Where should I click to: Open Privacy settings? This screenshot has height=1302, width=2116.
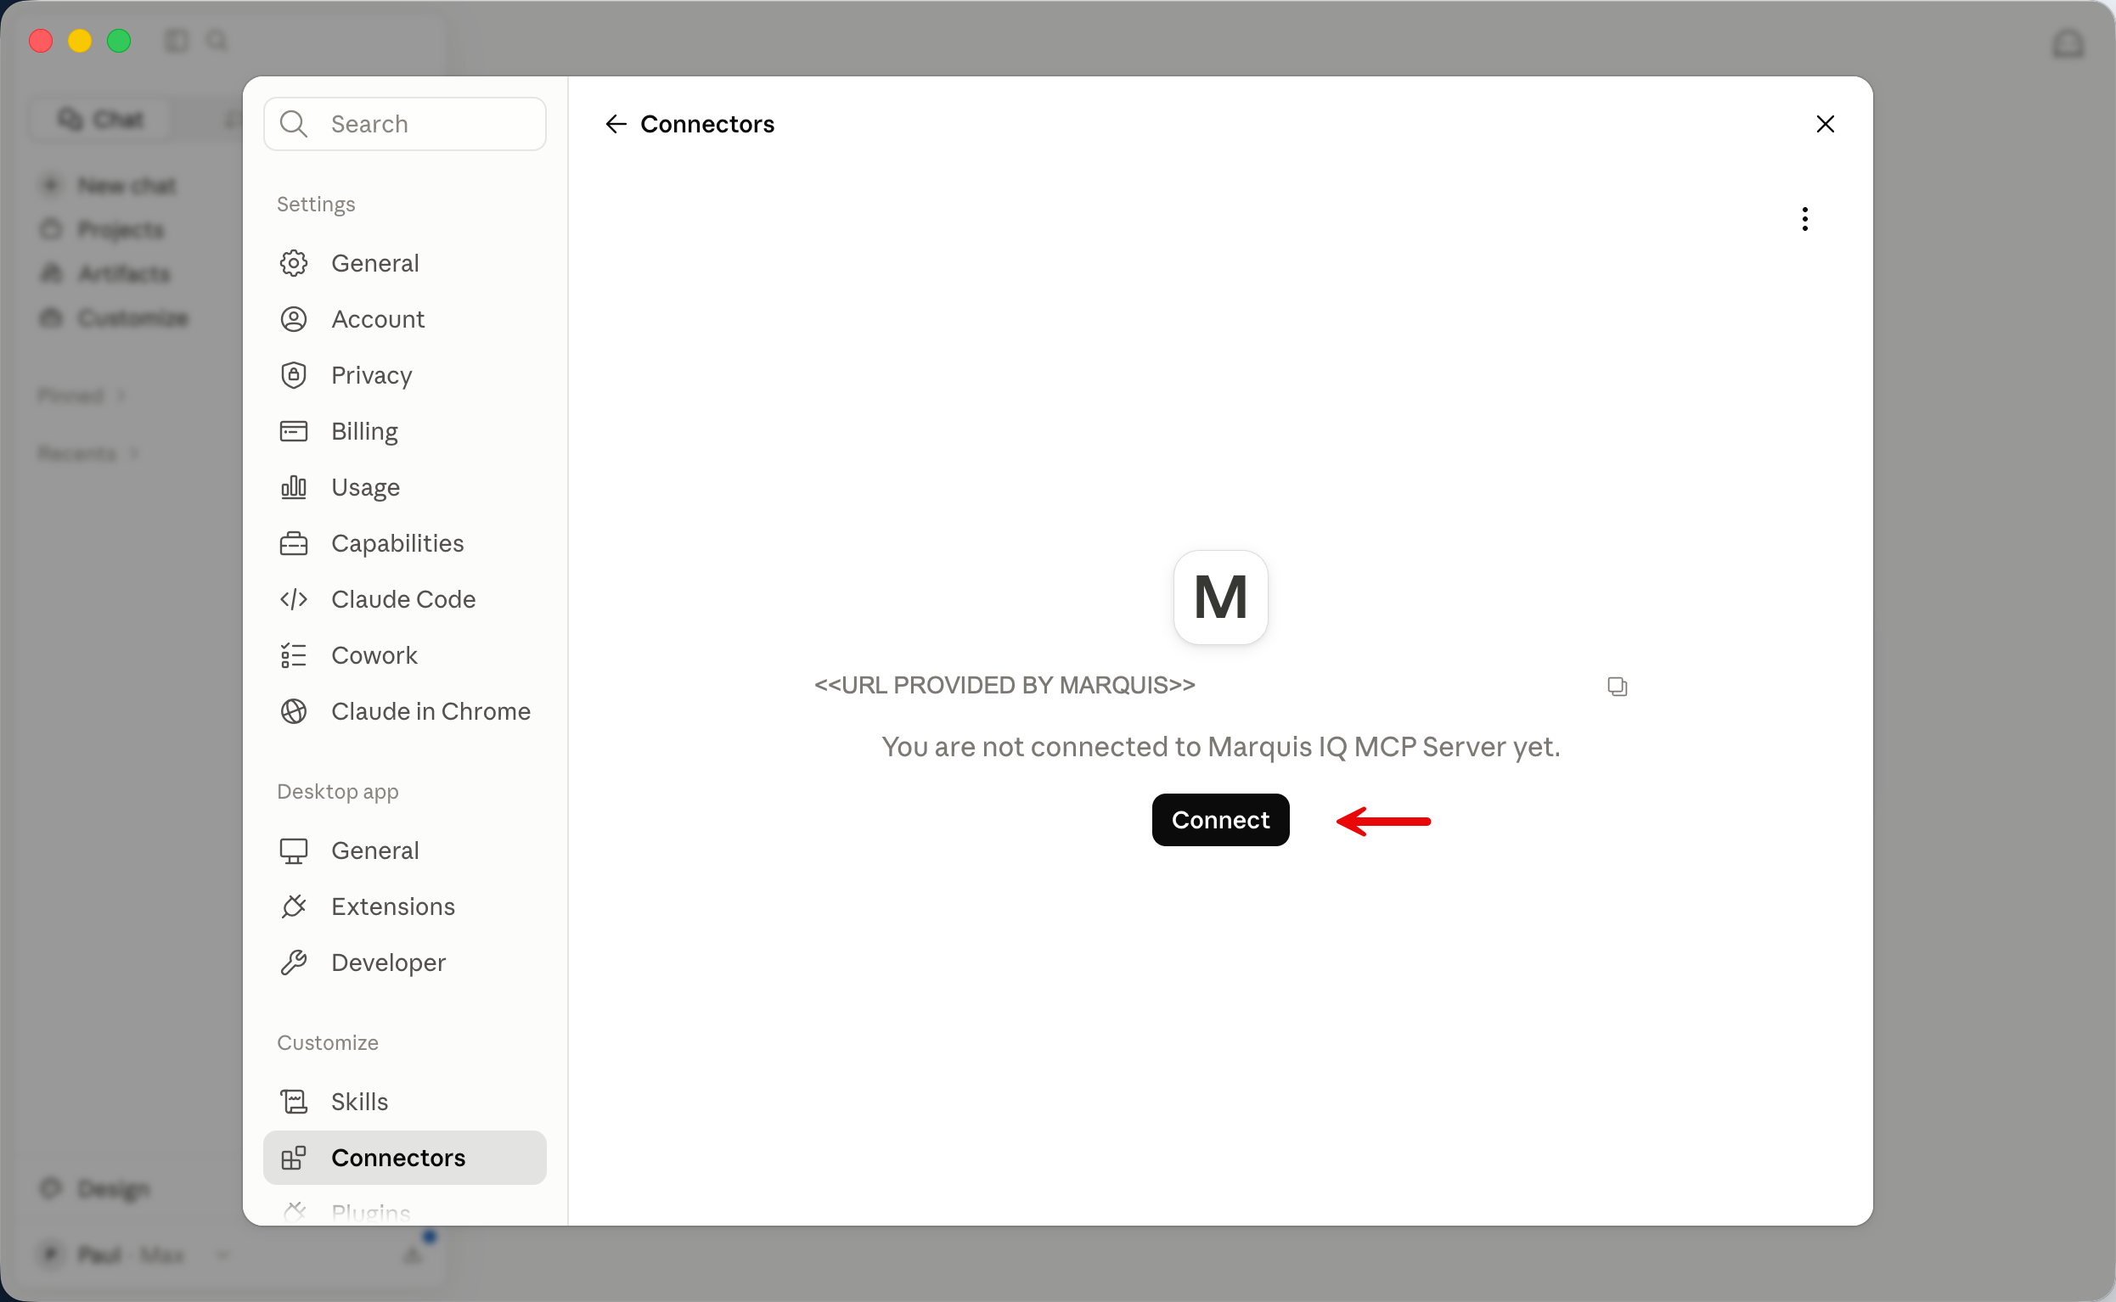[405, 375]
